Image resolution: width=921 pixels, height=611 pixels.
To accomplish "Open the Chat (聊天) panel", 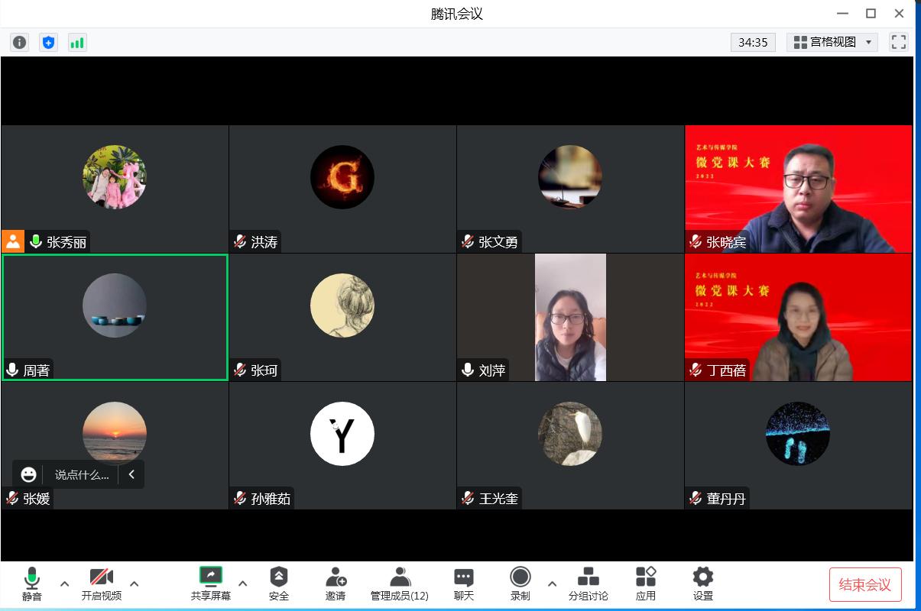I will click(x=464, y=584).
